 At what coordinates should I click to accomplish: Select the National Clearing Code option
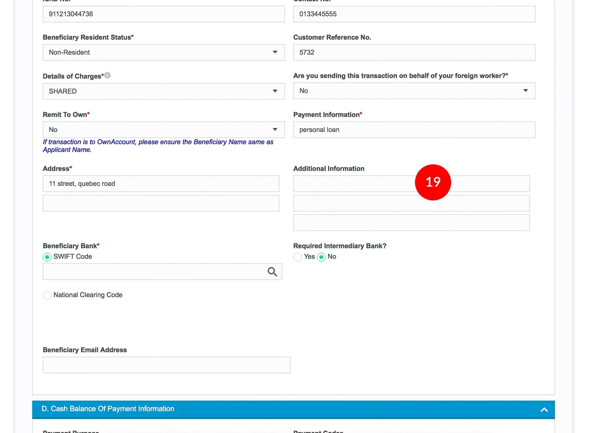47,295
